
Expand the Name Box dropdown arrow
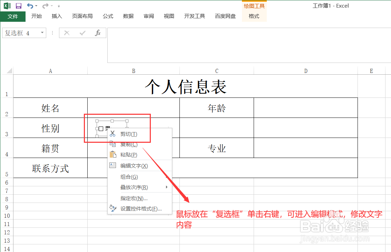pos(42,33)
